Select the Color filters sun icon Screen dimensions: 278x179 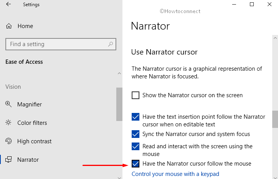pyautogui.click(x=8, y=123)
